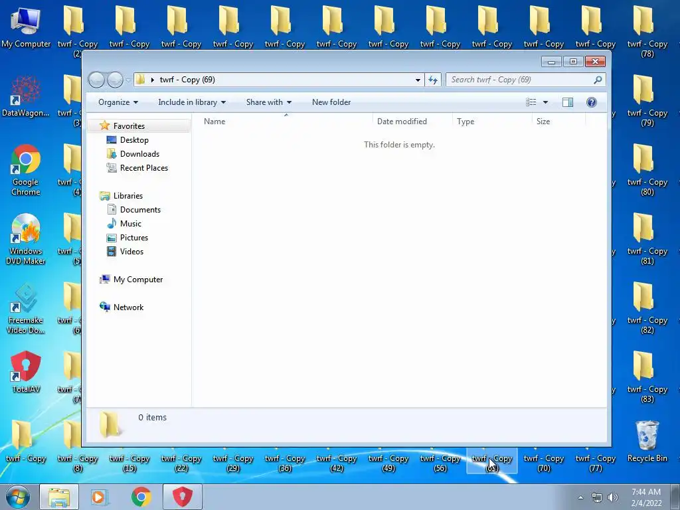The height and width of the screenshot is (510, 680).
Task: Select Favorites in the navigation pane
Action: tap(129, 126)
